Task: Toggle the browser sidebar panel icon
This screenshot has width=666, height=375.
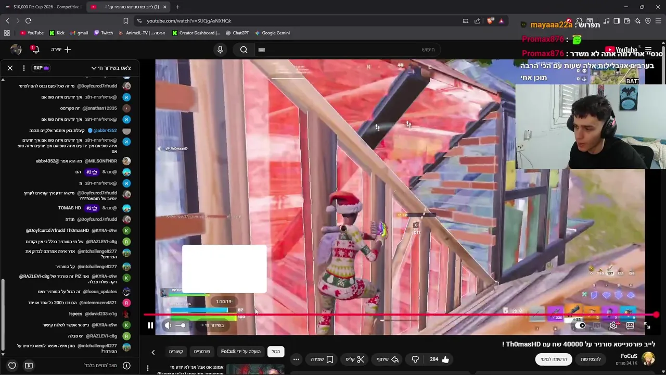Action: click(x=617, y=21)
